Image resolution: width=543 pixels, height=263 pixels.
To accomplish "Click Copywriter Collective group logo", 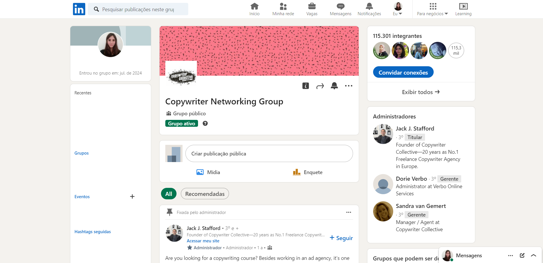I will (181, 76).
